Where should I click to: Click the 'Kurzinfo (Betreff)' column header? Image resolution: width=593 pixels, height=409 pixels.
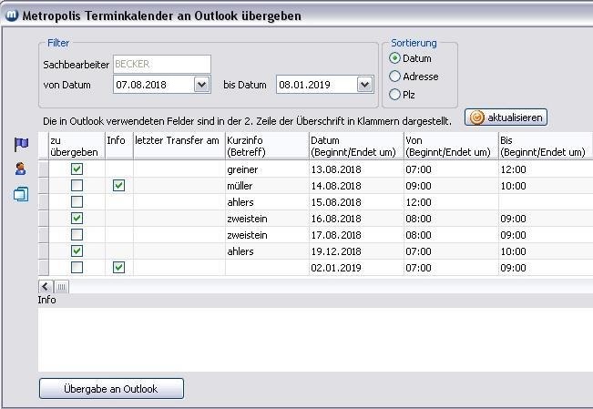(x=266, y=146)
